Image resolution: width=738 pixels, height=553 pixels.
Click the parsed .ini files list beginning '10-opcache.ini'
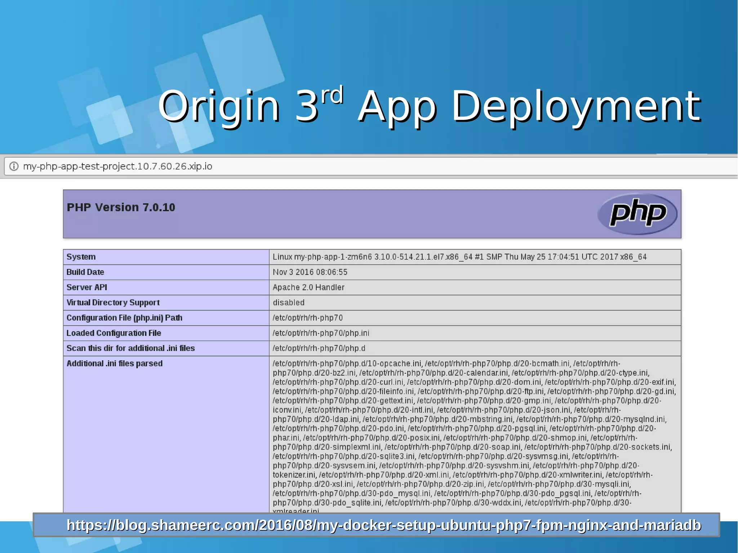coord(474,436)
